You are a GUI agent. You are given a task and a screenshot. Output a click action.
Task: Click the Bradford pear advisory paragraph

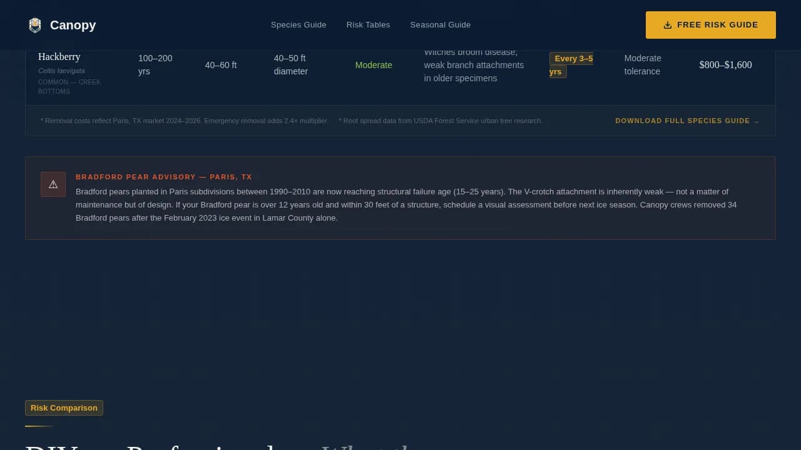406,205
